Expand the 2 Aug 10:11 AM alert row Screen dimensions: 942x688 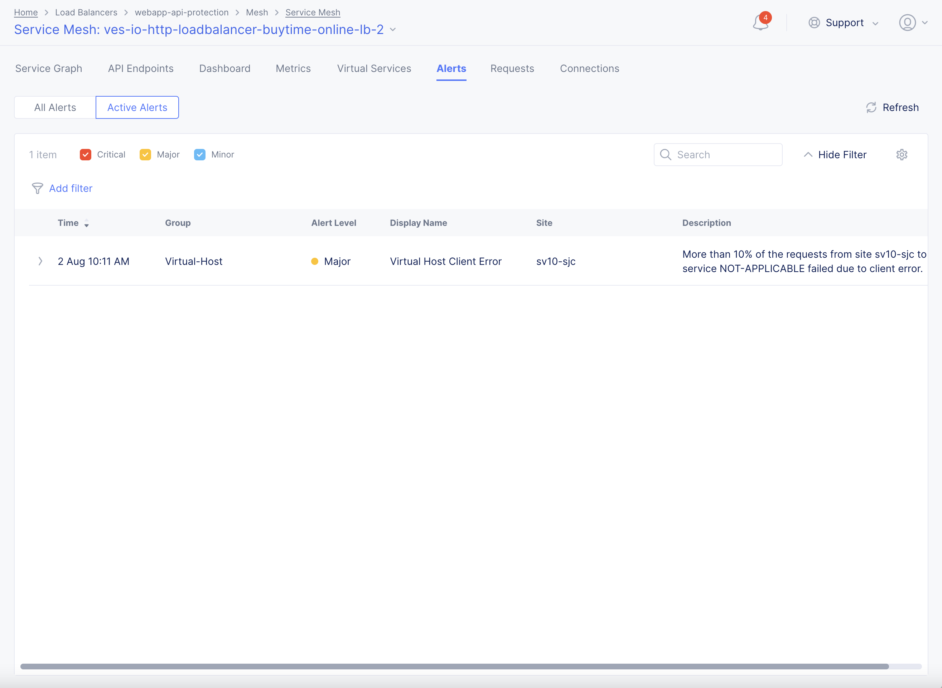pos(40,261)
